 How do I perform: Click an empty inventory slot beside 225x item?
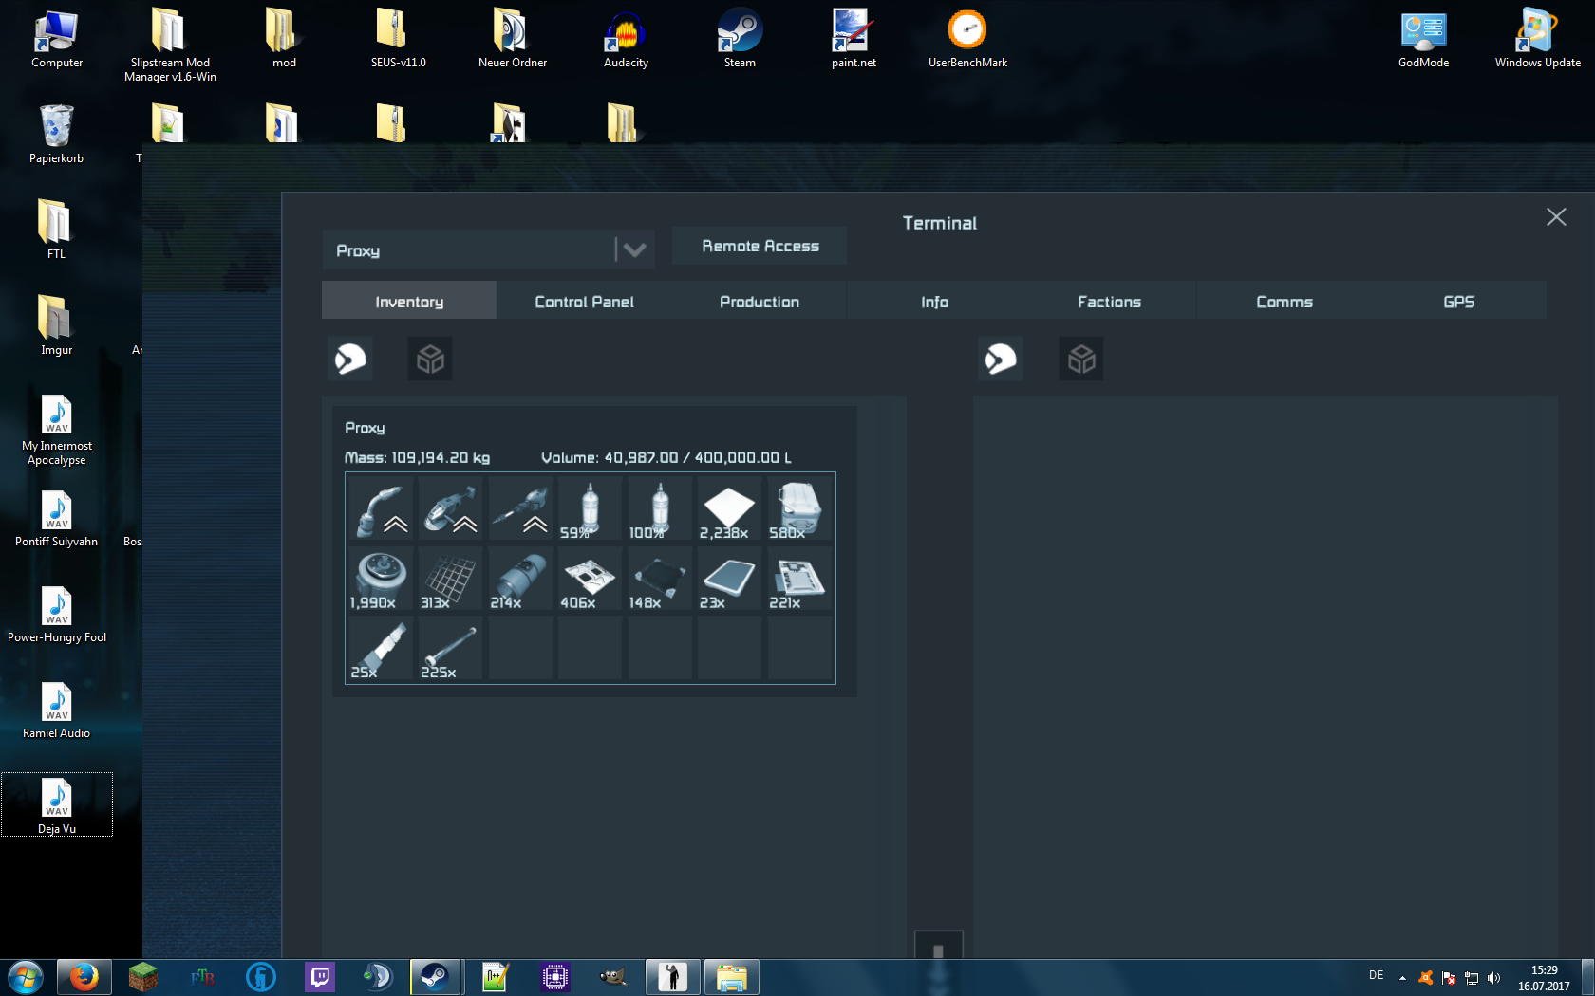point(521,647)
